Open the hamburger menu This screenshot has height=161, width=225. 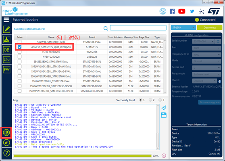click(x=6, y=20)
